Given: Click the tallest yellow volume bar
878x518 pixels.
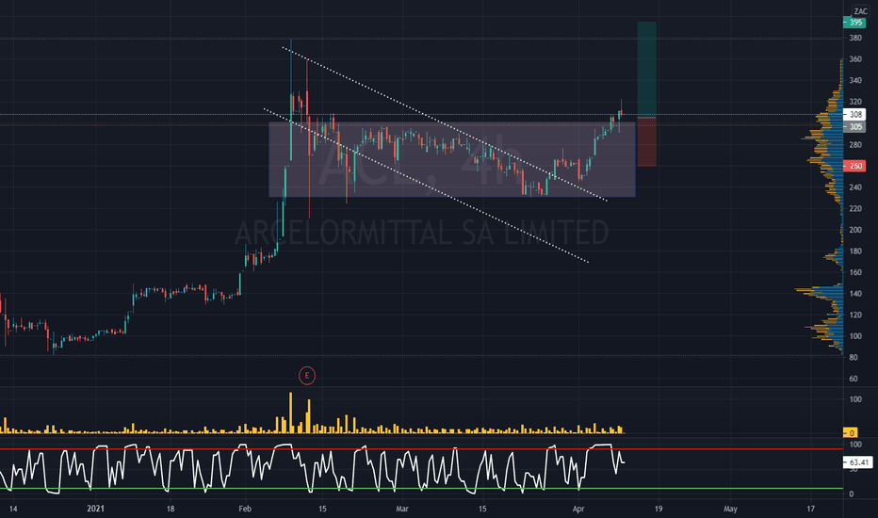Looking at the screenshot, I should 290,413.
